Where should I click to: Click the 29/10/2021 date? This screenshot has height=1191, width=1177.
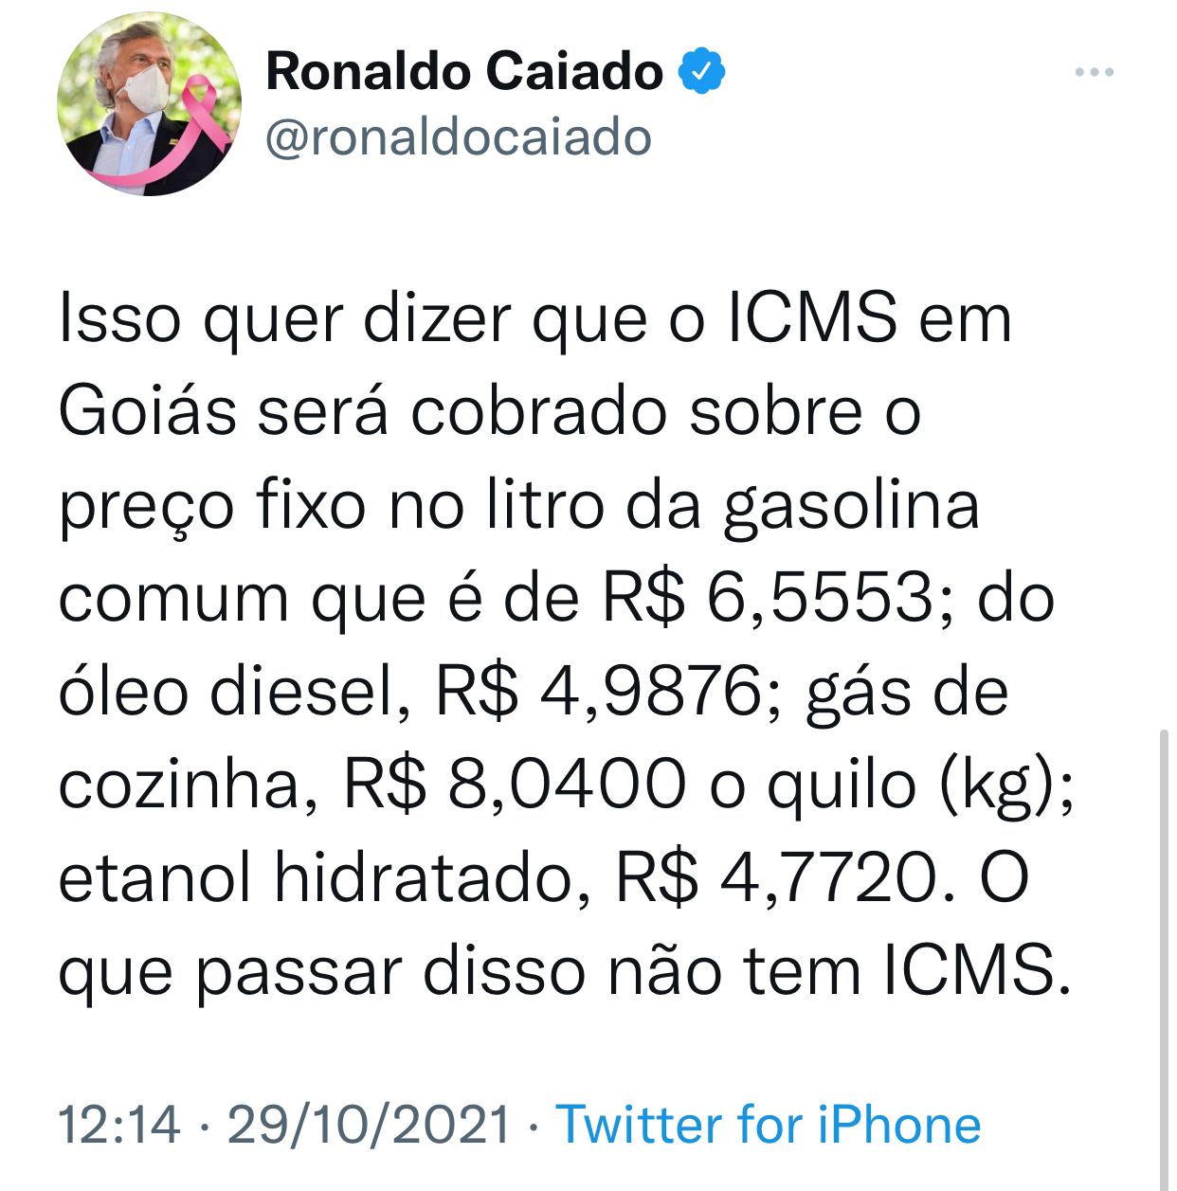tap(370, 1125)
